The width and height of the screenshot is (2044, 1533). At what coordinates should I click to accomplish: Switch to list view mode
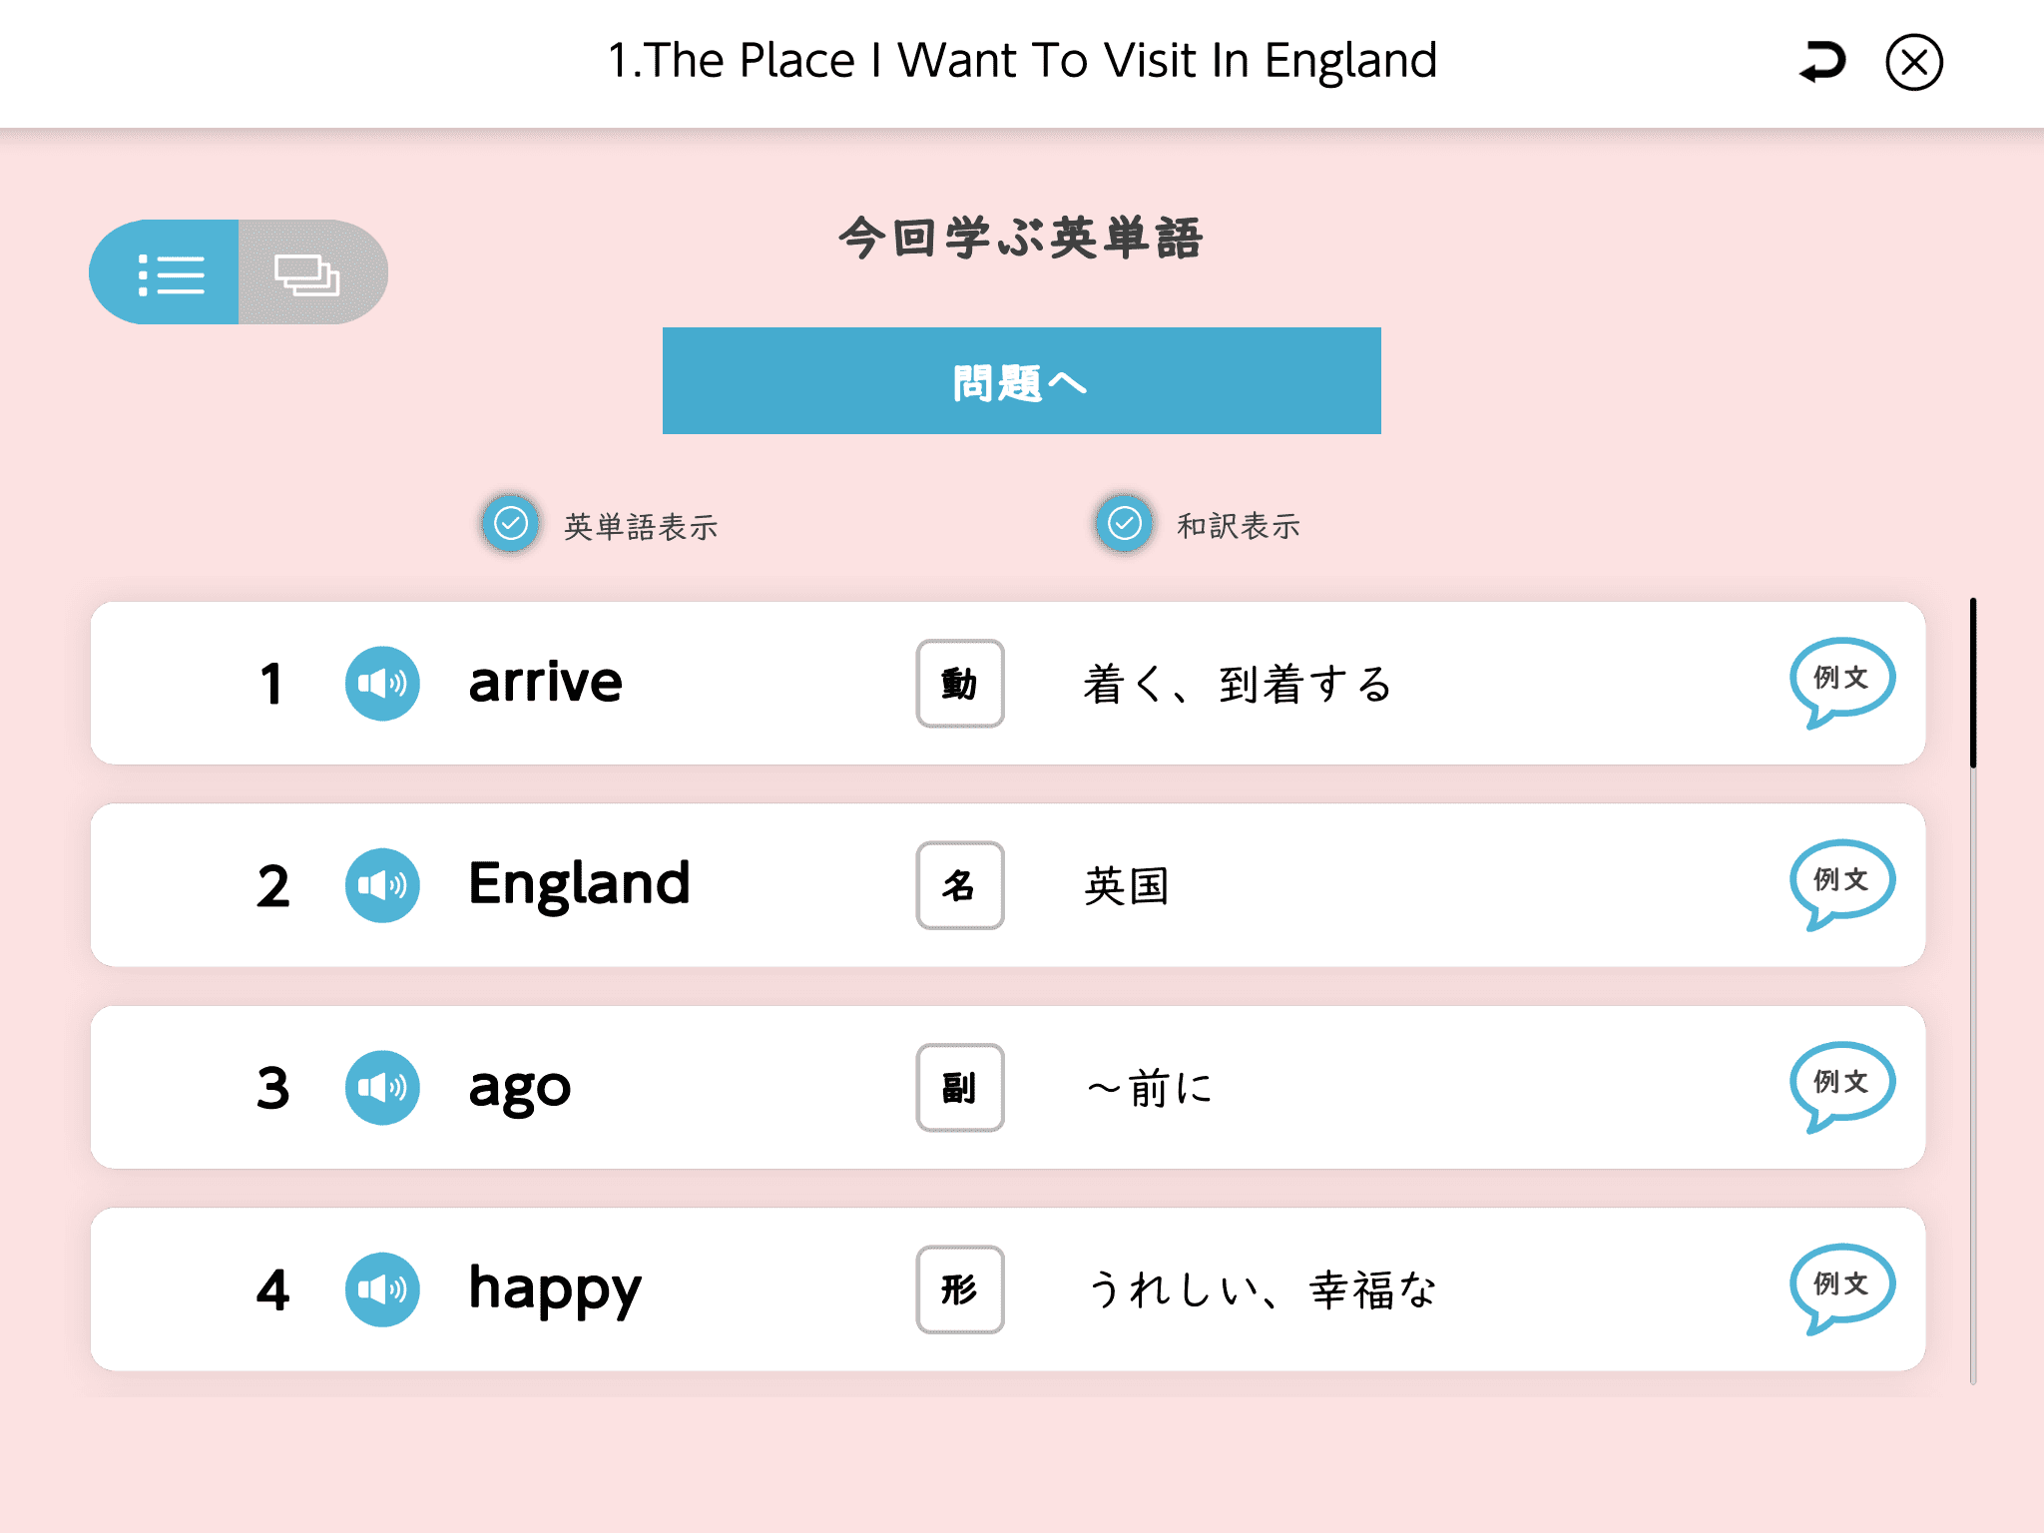(168, 272)
